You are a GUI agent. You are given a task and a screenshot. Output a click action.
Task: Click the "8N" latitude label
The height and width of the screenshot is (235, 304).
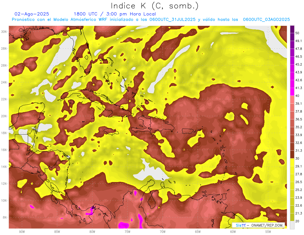(x=5, y=217)
